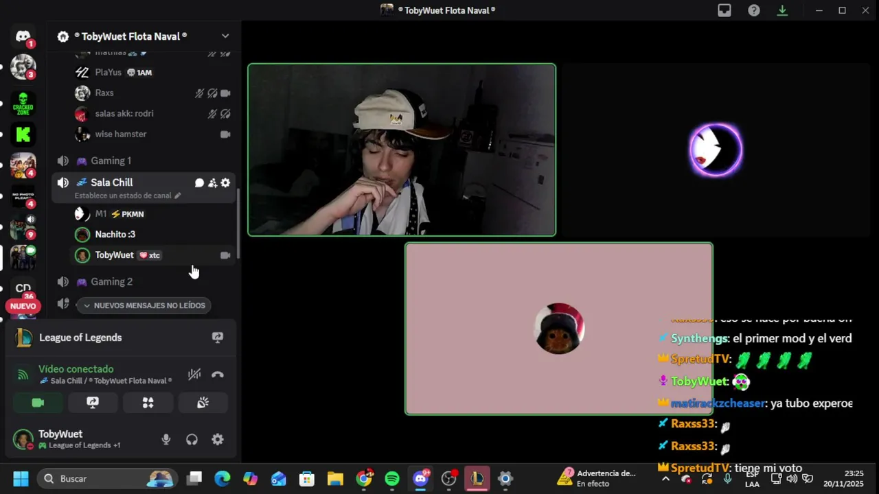The image size is (879, 494).
Task: Open Discord help icon in title bar
Action: (754, 10)
